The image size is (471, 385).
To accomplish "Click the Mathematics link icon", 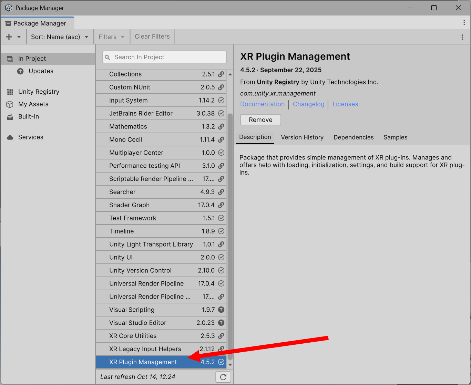I will point(221,126).
